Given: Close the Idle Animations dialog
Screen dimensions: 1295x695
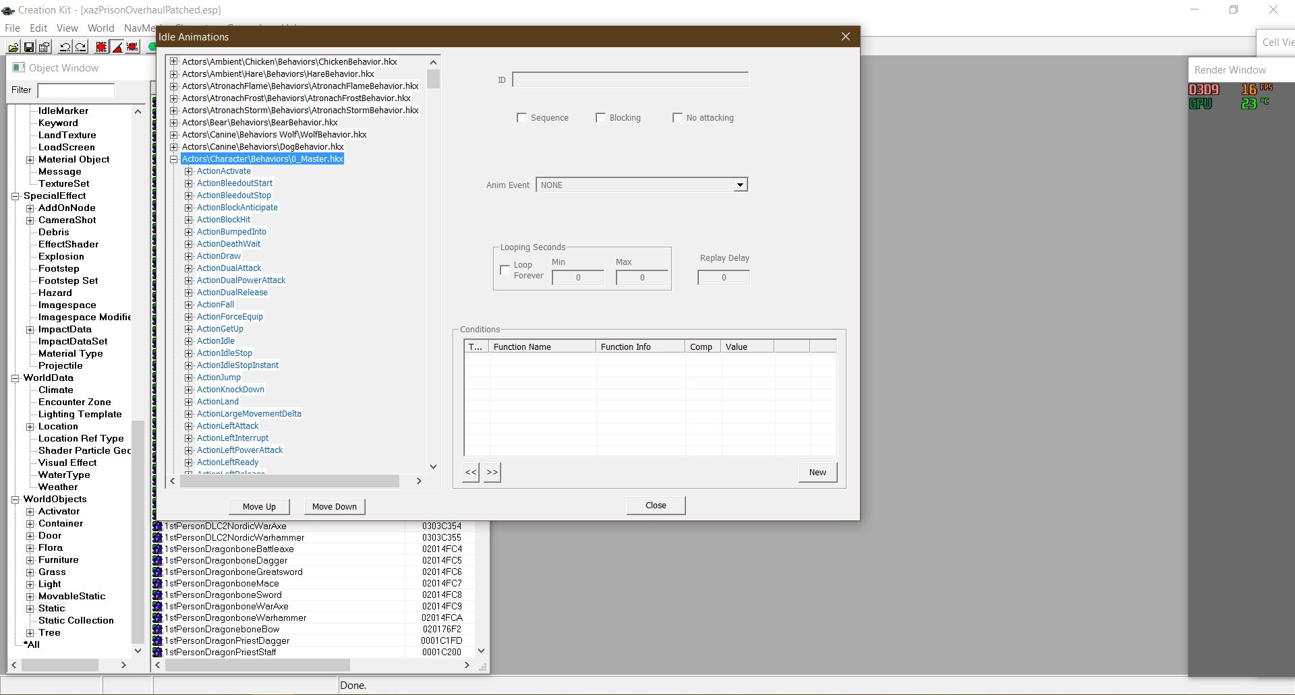Looking at the screenshot, I should 846,36.
